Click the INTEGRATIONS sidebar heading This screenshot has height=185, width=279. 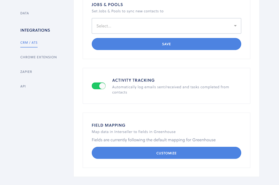point(35,30)
